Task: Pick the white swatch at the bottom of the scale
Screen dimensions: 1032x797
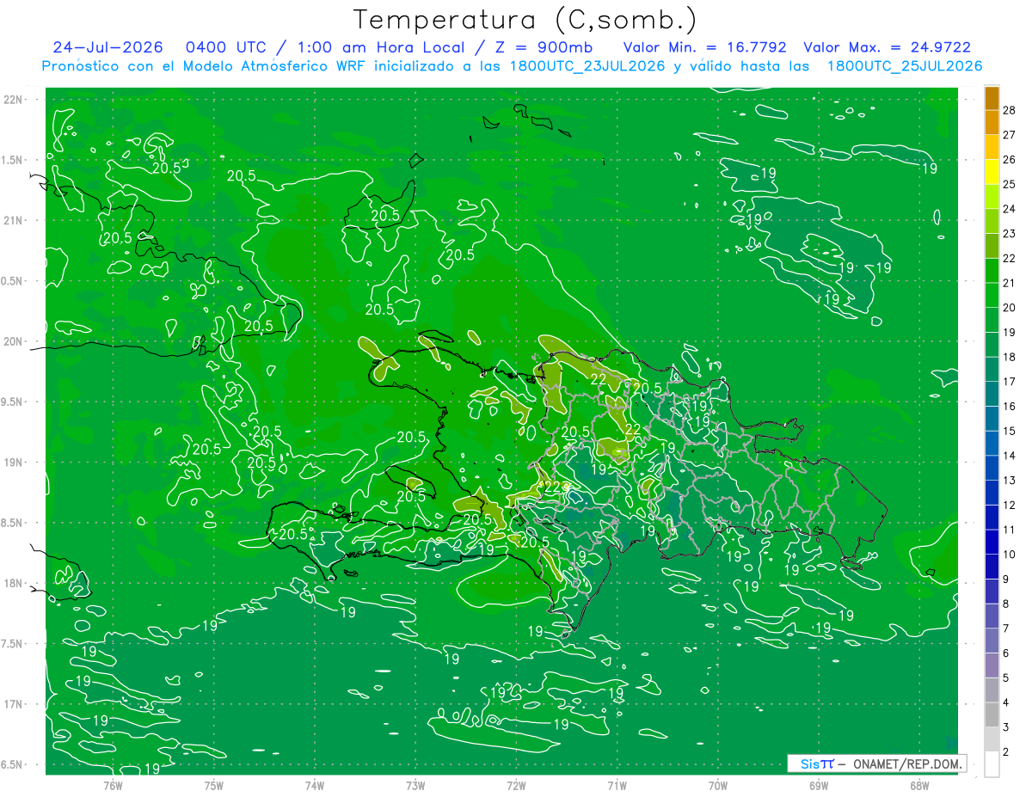Action: (992, 764)
